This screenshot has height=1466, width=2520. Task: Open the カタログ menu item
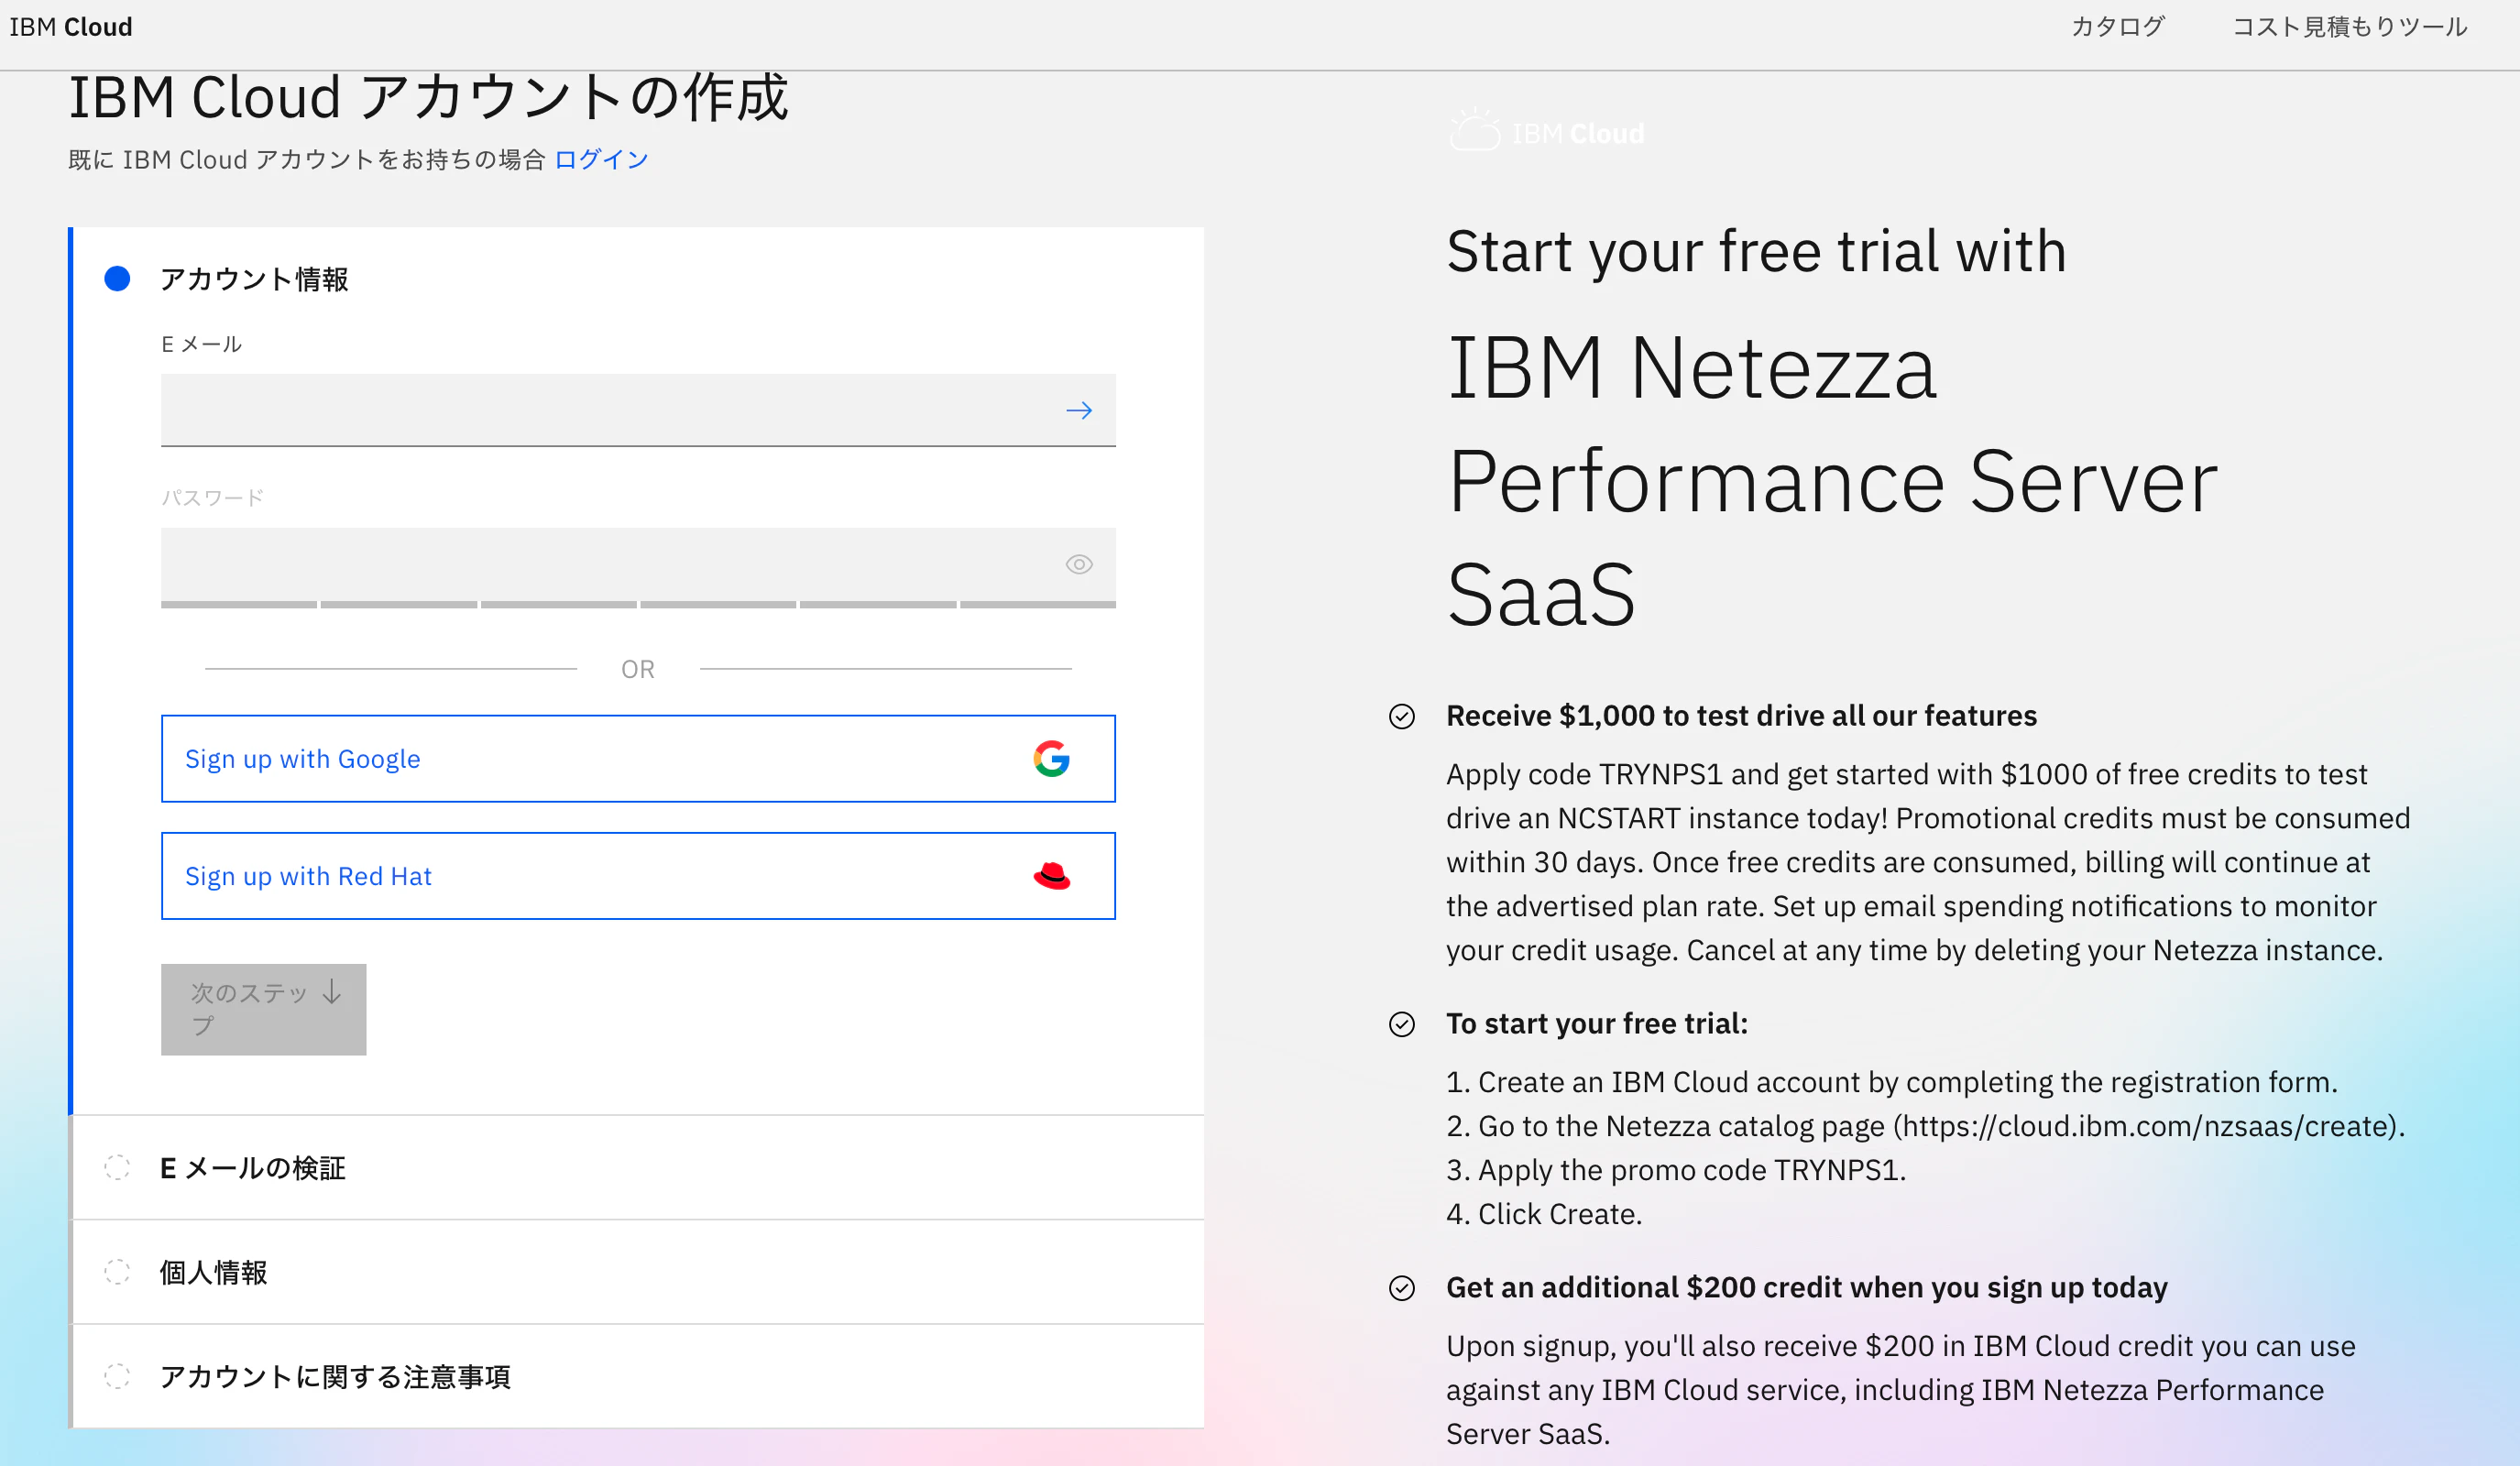point(2117,27)
